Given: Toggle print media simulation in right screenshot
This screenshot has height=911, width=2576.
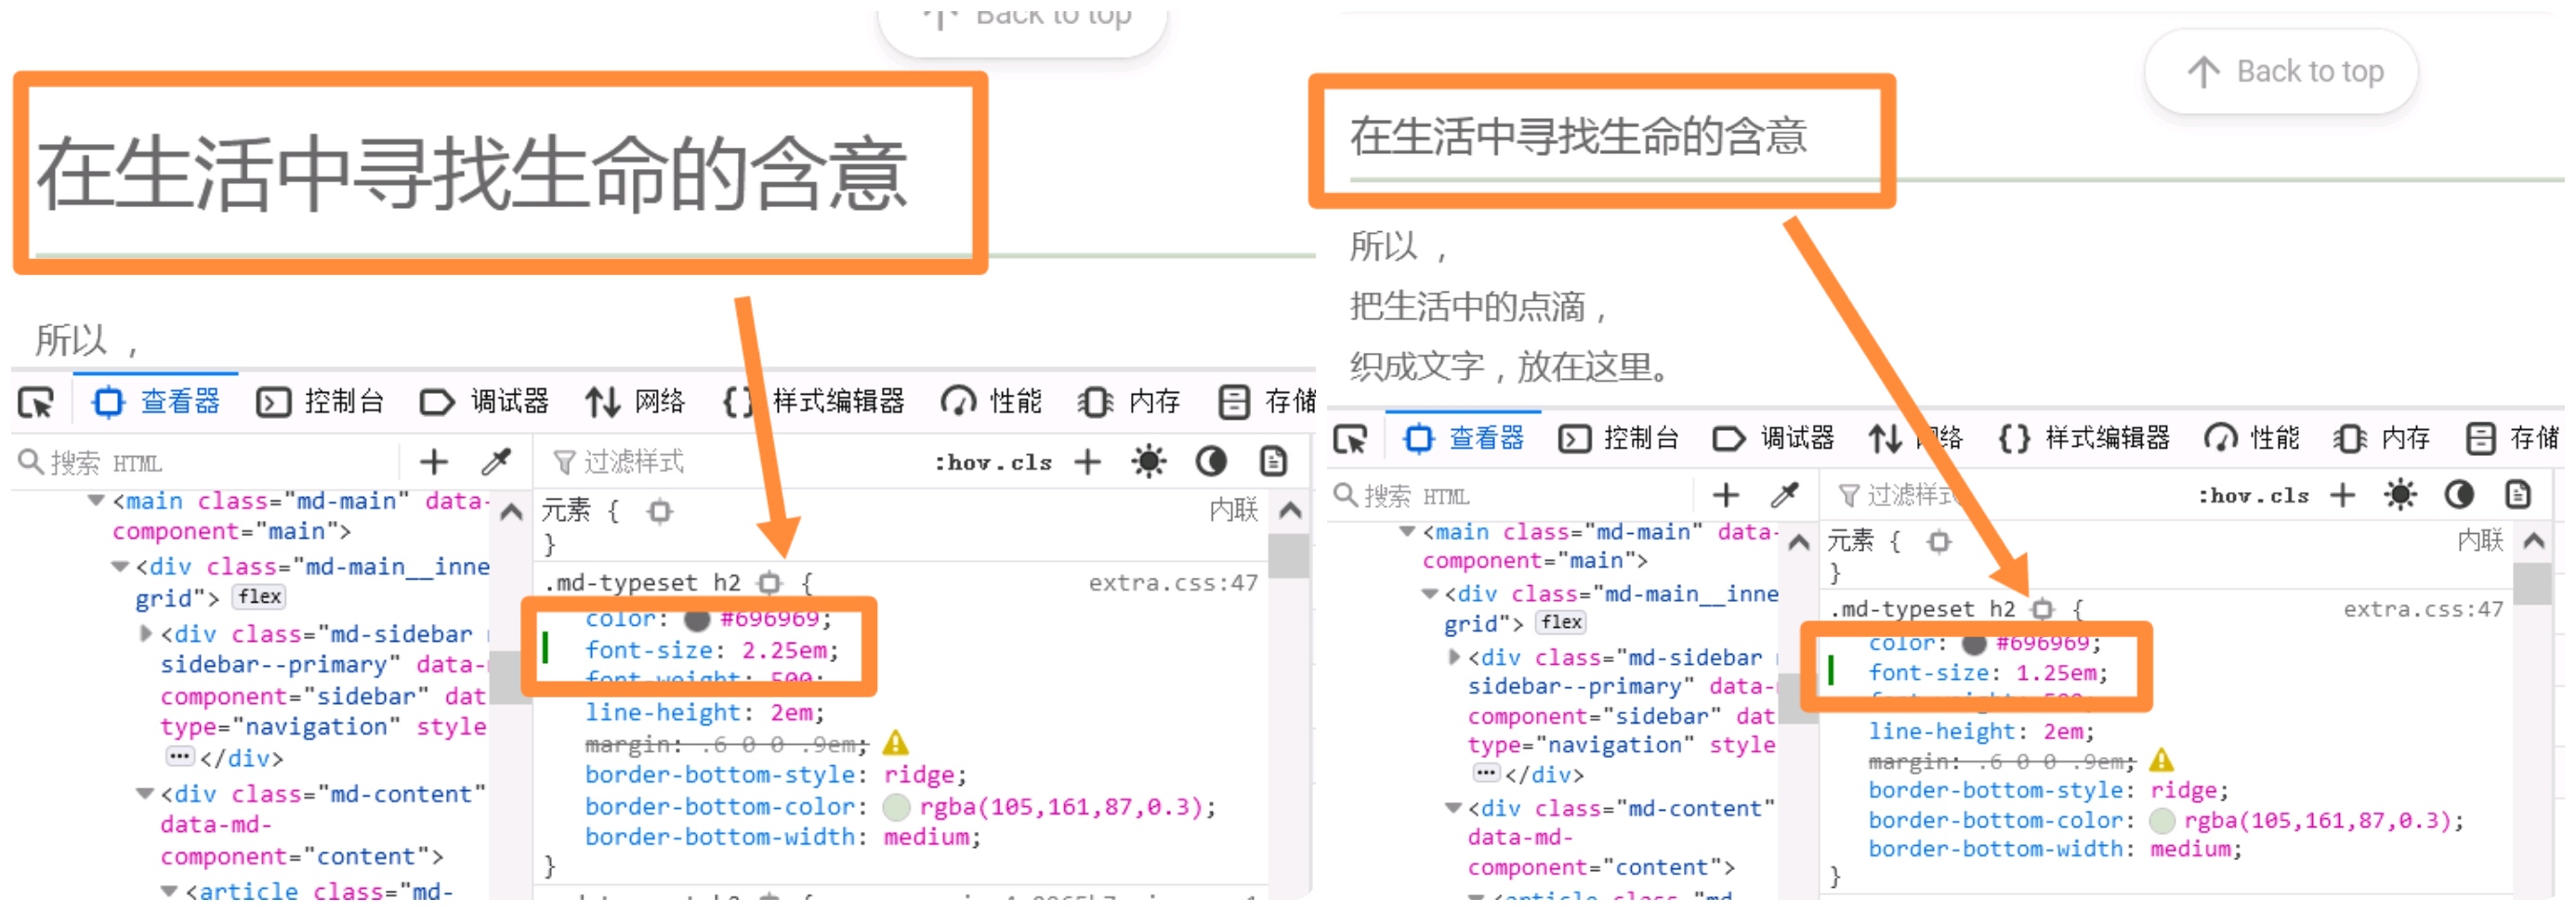Looking at the screenshot, I should click(2517, 496).
